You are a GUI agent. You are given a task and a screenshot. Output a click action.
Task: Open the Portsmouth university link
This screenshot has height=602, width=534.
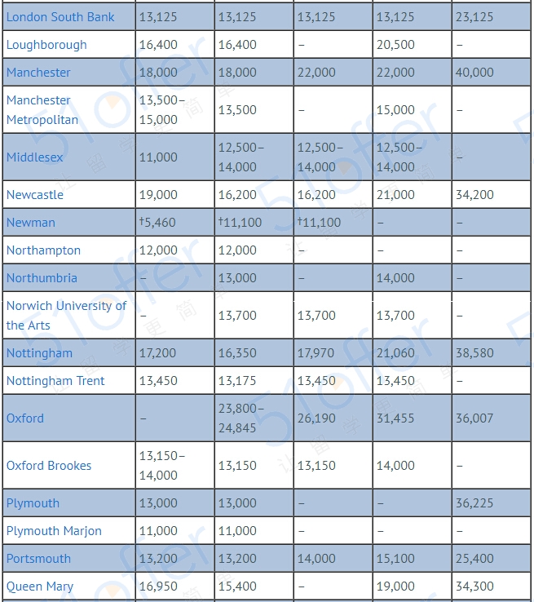[38, 559]
